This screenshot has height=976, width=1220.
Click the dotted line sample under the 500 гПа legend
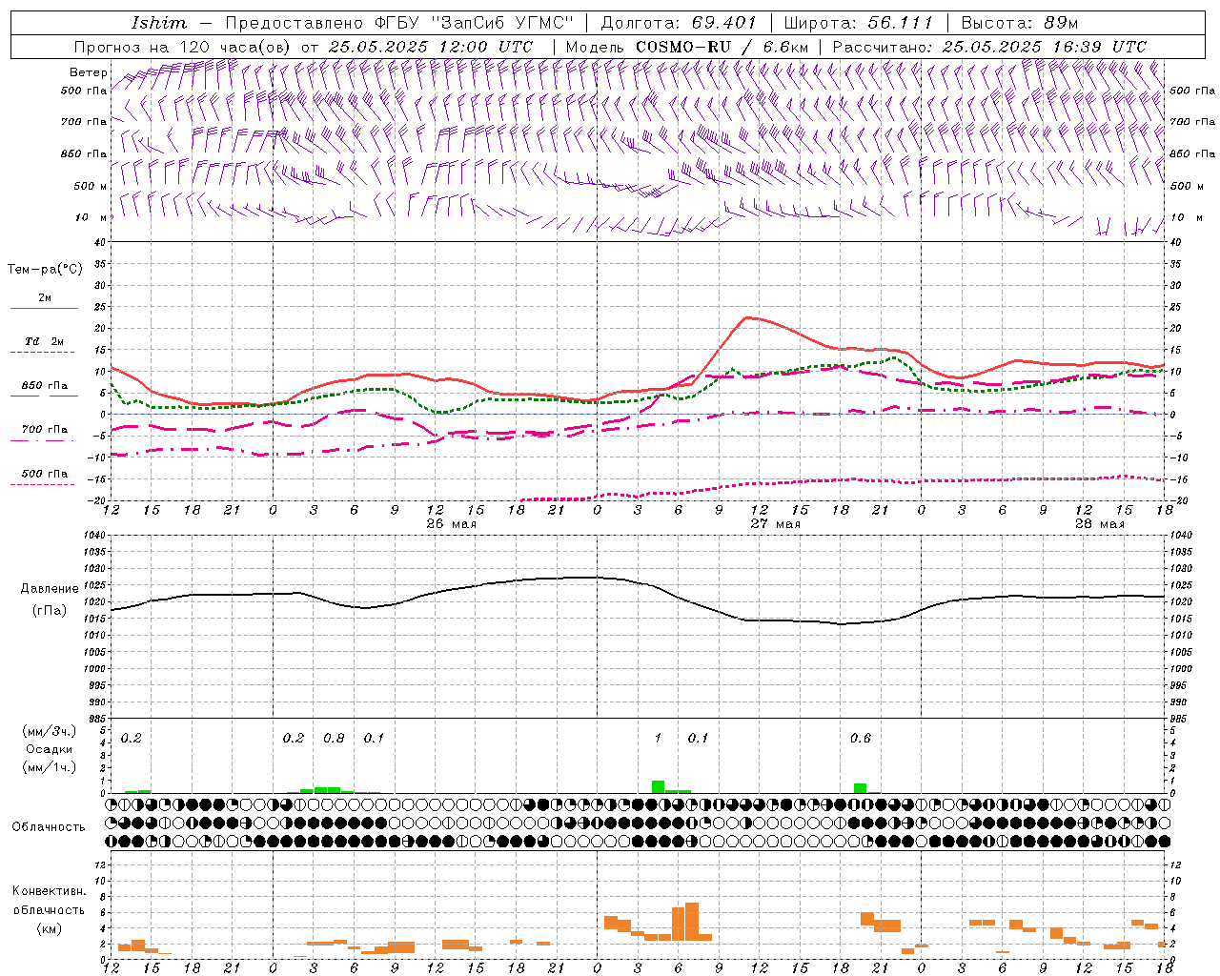coord(42,484)
